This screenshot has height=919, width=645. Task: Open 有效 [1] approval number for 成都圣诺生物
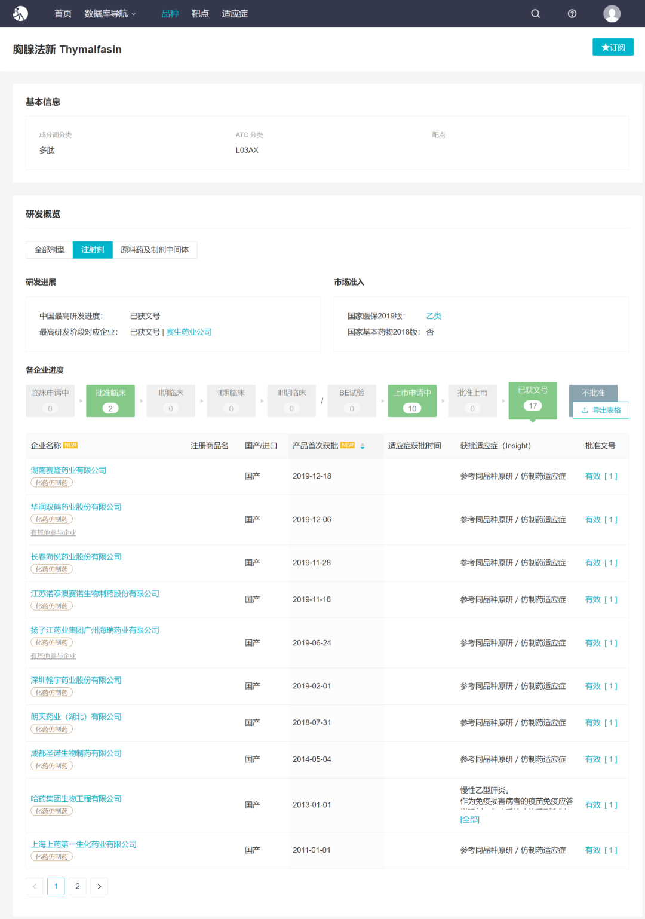tap(601, 759)
